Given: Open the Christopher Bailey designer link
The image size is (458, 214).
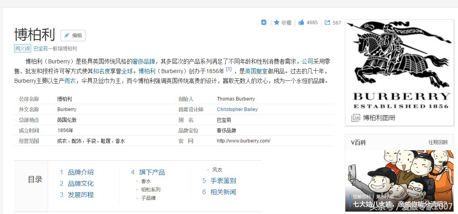Looking at the screenshot, I should (237, 109).
